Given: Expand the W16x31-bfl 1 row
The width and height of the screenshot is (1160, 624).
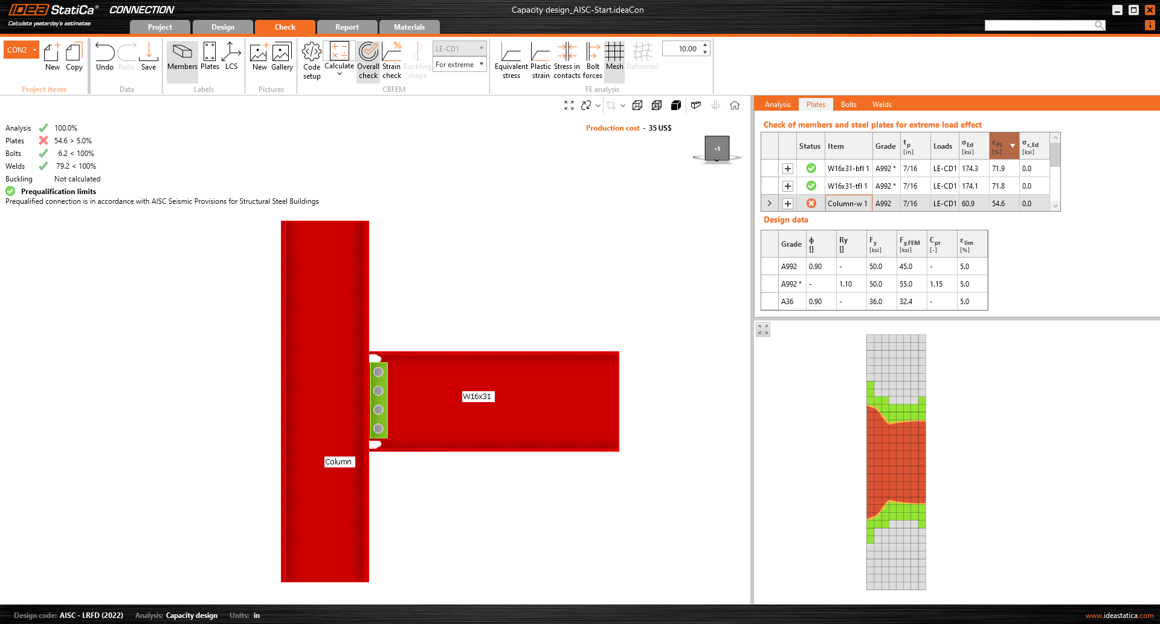Looking at the screenshot, I should (788, 169).
